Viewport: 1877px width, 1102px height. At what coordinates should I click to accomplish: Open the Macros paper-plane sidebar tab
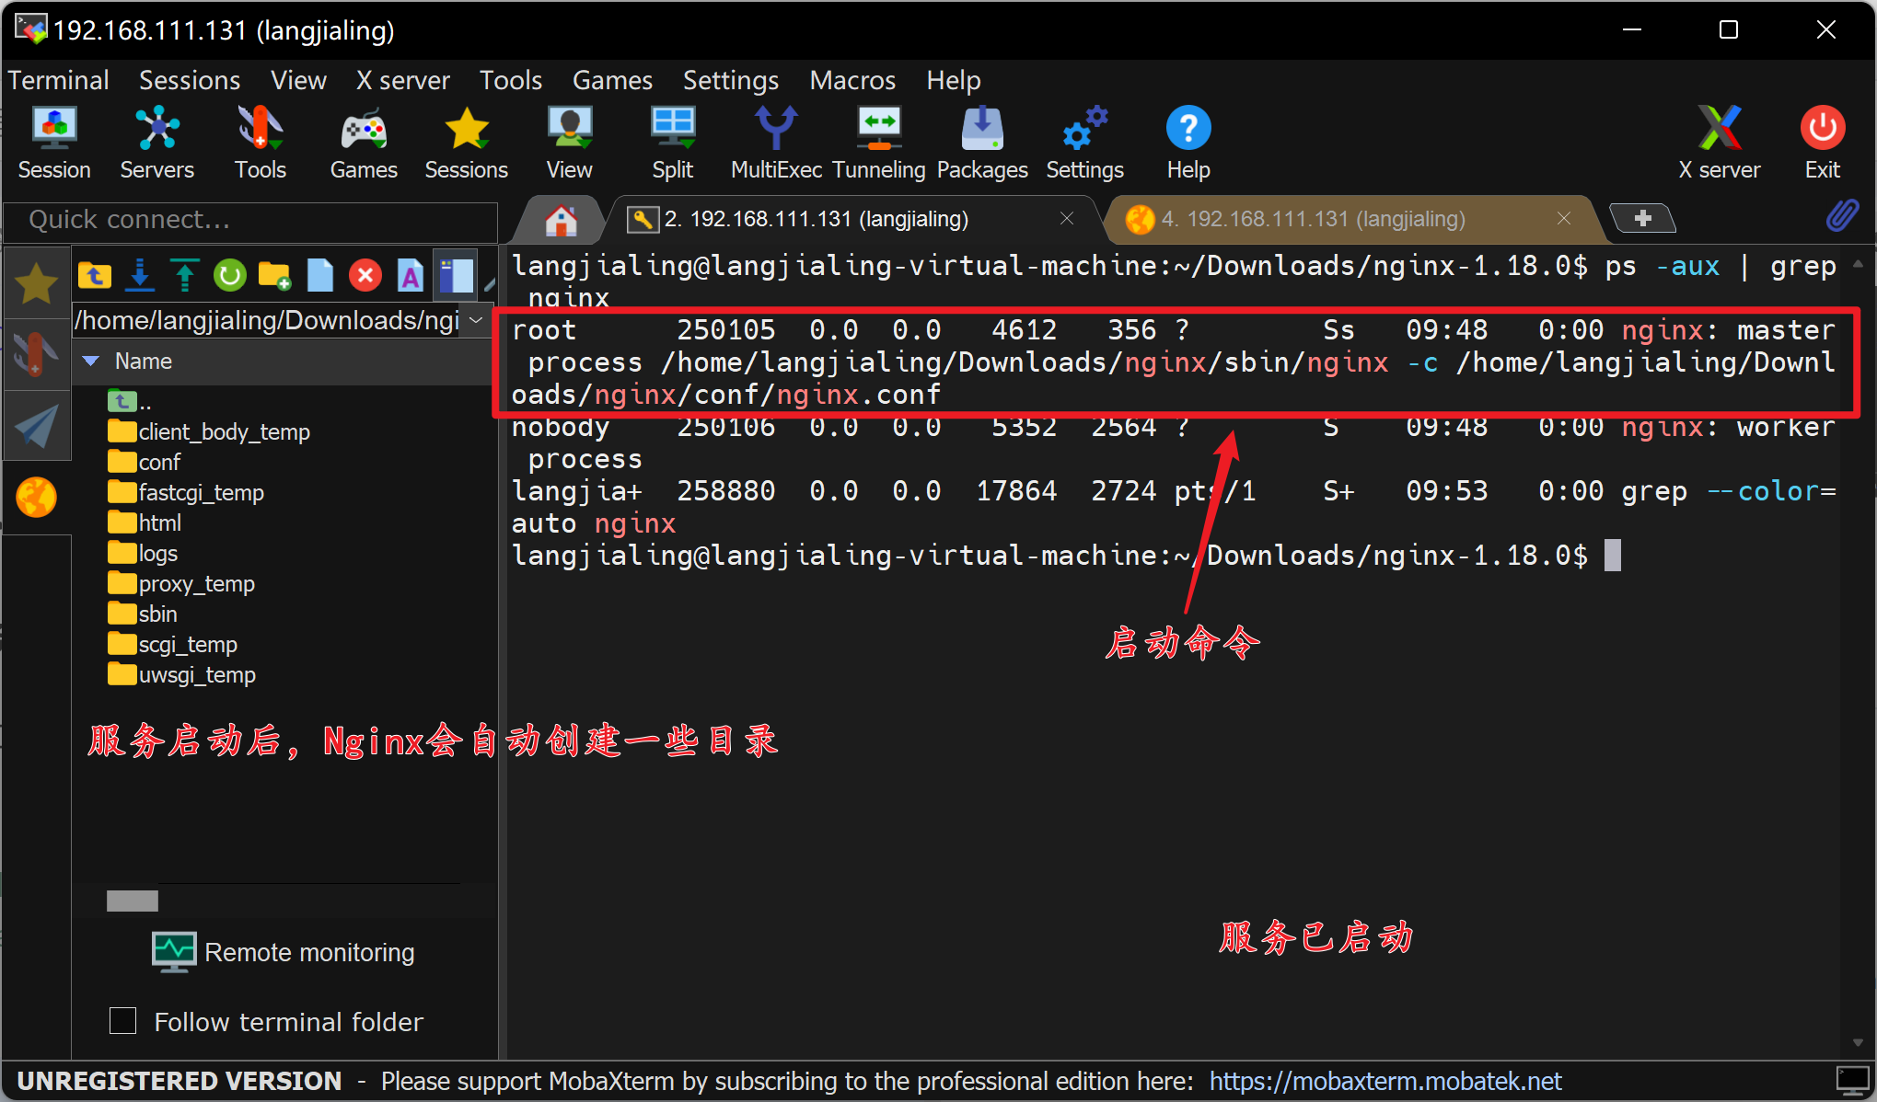point(37,425)
